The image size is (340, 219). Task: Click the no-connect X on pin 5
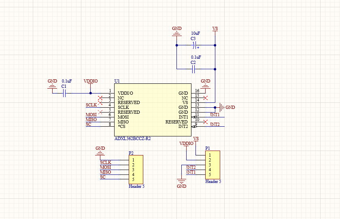tap(100, 111)
